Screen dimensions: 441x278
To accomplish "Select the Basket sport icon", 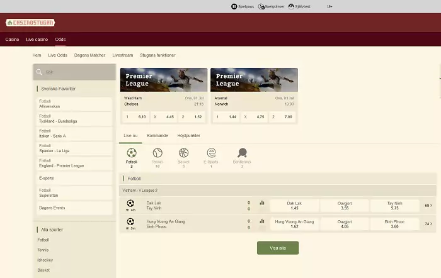I will 184,153.
